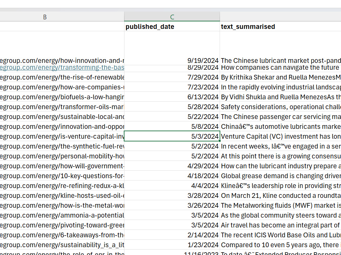Select the date cell 3/26/2024
The width and height of the screenshot is (341, 255).
click(x=172, y=205)
